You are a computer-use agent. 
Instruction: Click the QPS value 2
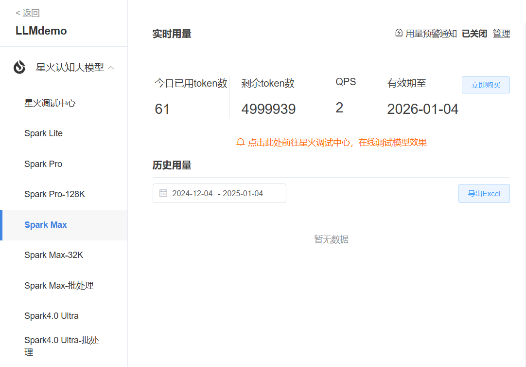(339, 108)
